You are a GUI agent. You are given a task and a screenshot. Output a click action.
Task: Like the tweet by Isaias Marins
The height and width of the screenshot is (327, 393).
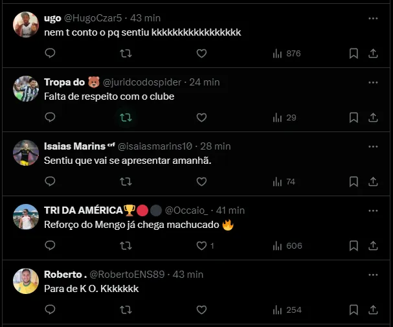tap(201, 181)
